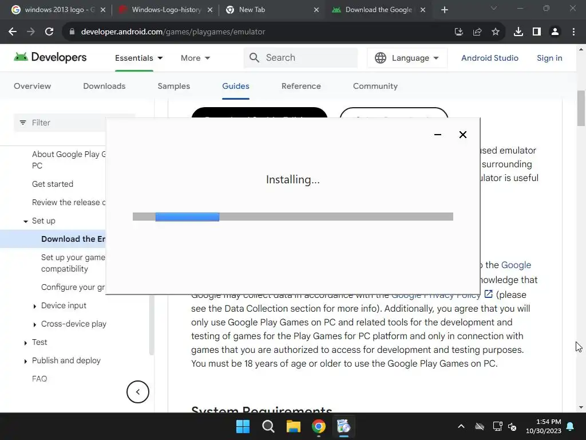Screen dimensions: 586x440
Task: Expand the Test section
Action: pos(25,343)
